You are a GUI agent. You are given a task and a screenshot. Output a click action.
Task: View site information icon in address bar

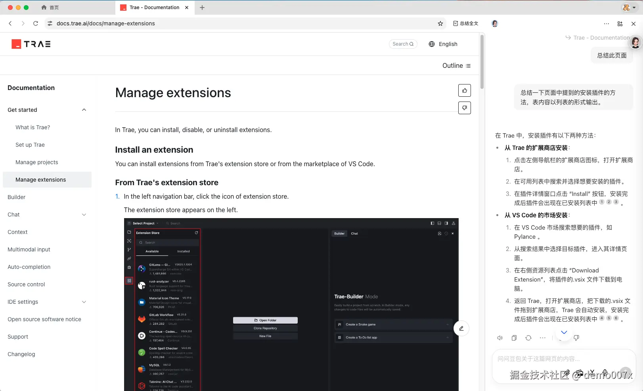click(x=50, y=23)
